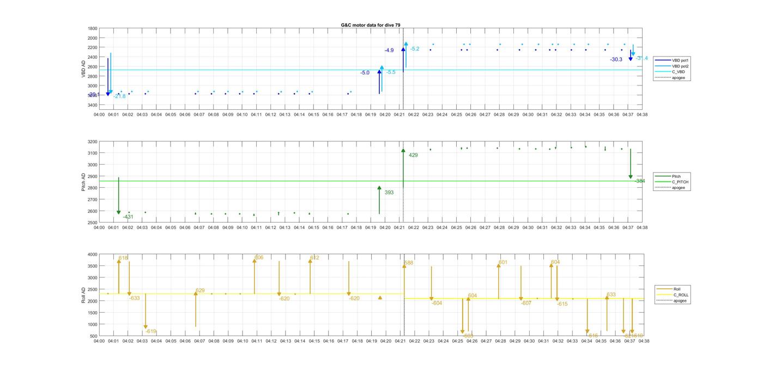Click the dark blue VBD arrow labeled -30.3
Image resolution: width=763 pixels, height=377 pixels.
(x=631, y=55)
